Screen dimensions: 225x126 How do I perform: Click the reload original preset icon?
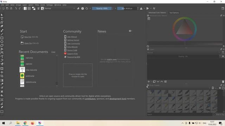87,8
